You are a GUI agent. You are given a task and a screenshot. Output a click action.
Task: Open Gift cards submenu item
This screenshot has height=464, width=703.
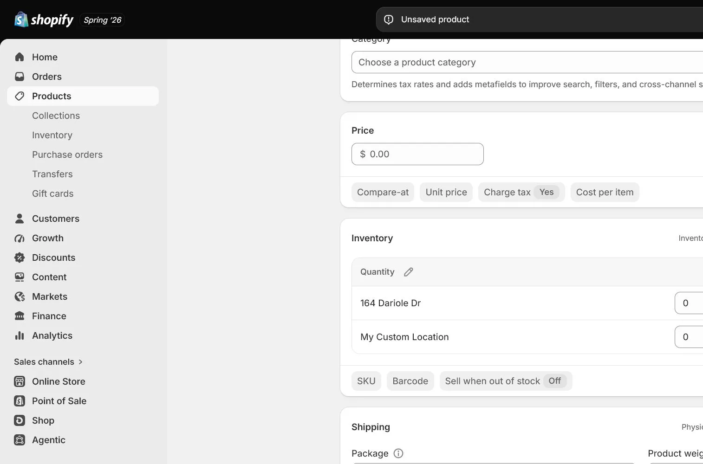coord(53,193)
